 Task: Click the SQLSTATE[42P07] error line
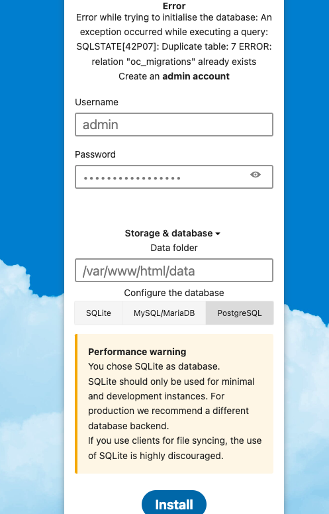point(174,47)
